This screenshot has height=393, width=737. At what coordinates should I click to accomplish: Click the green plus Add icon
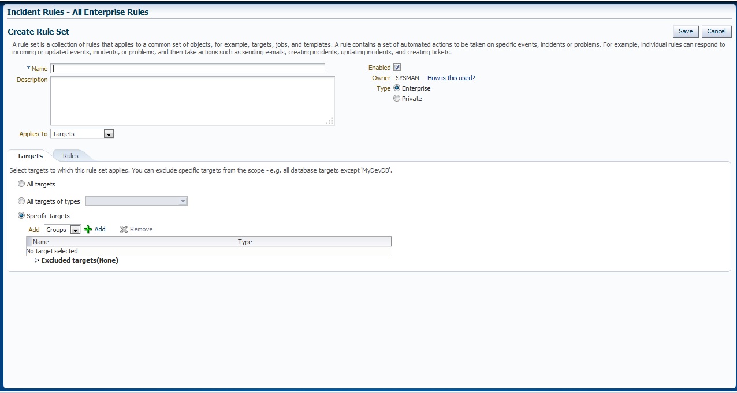[x=88, y=230]
